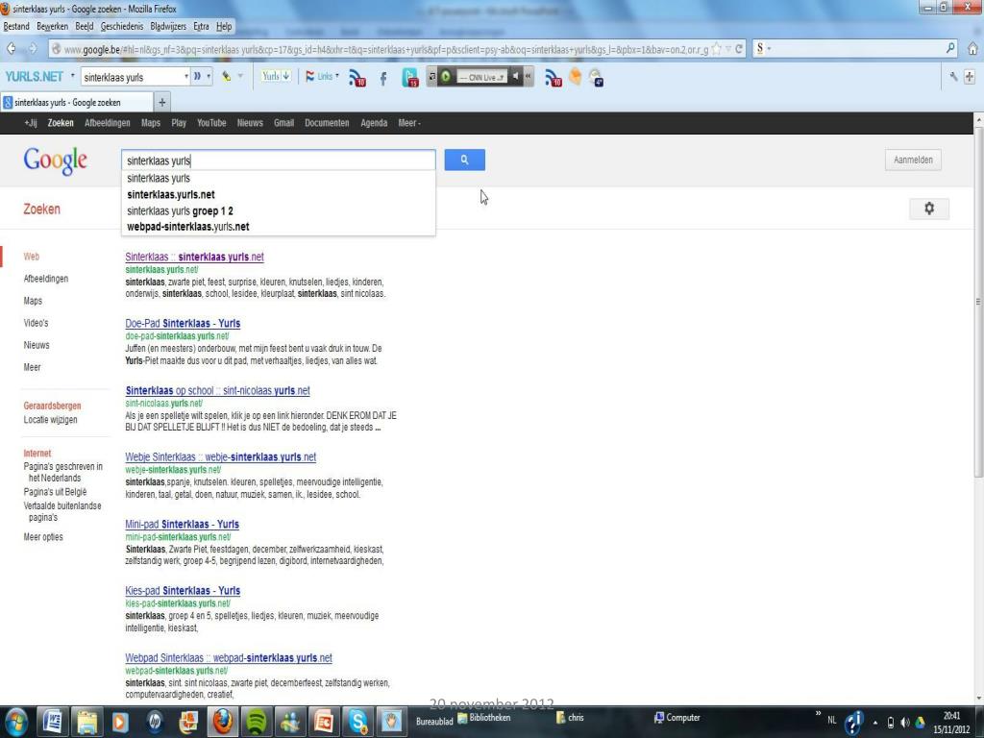984x738 pixels.
Task: Click the weather icon in the Yurls toolbar
Action: point(596,78)
